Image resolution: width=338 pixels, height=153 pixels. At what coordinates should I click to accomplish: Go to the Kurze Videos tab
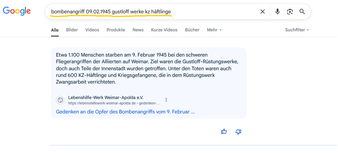164,30
